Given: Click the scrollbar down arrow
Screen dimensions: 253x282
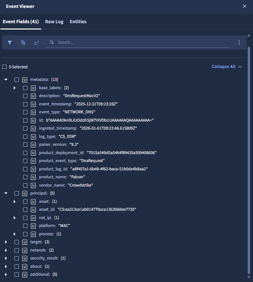Looking at the screenshot, I should point(249,277).
